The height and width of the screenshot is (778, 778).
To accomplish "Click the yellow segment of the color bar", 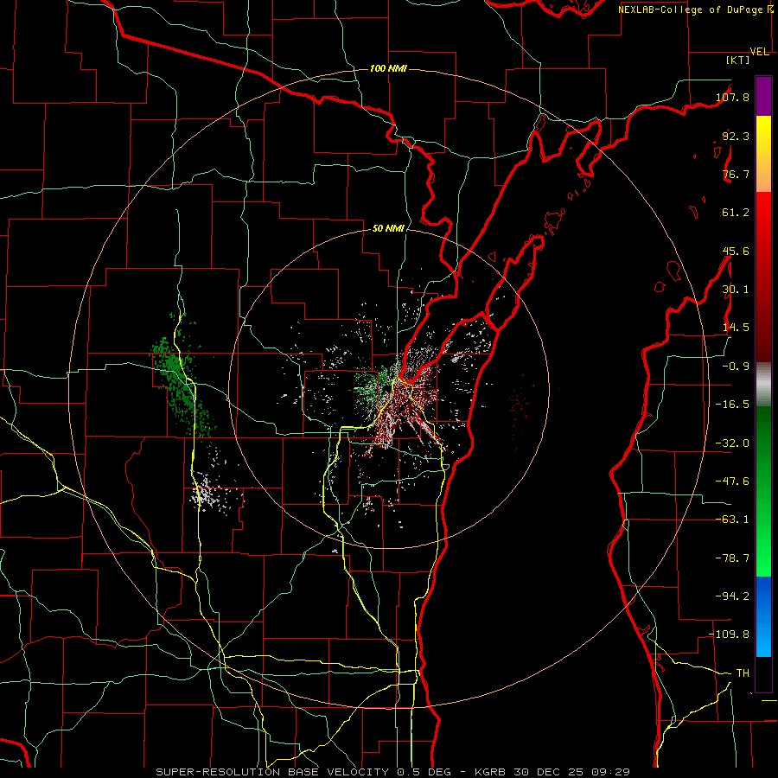I will point(763,154).
